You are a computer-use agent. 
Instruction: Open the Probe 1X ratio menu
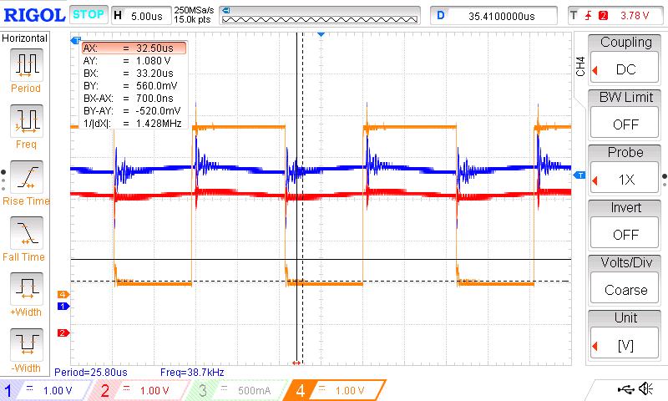pos(625,179)
